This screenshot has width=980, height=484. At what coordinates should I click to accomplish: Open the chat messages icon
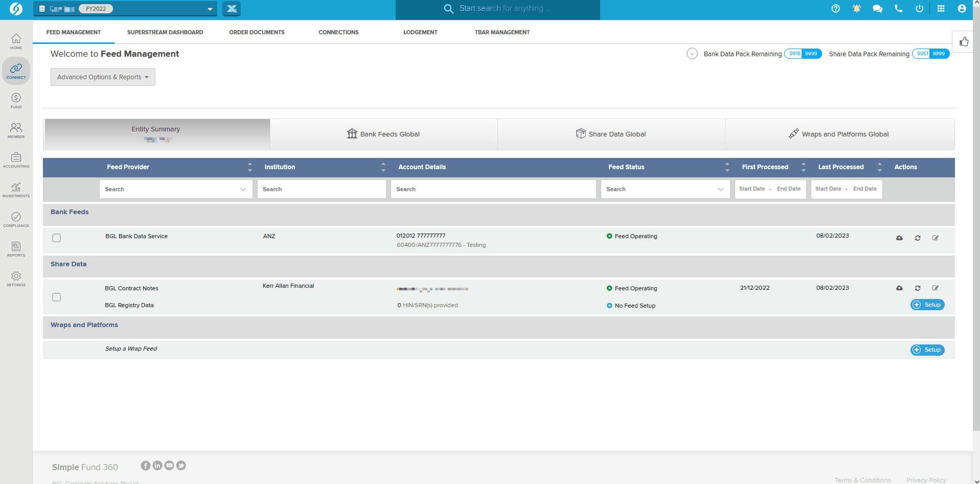click(x=878, y=9)
